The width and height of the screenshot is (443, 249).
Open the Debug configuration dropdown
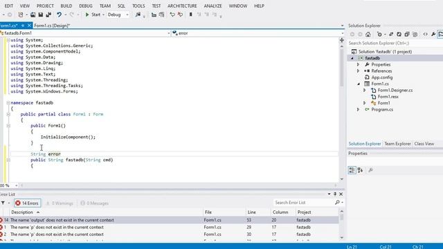(127, 15)
